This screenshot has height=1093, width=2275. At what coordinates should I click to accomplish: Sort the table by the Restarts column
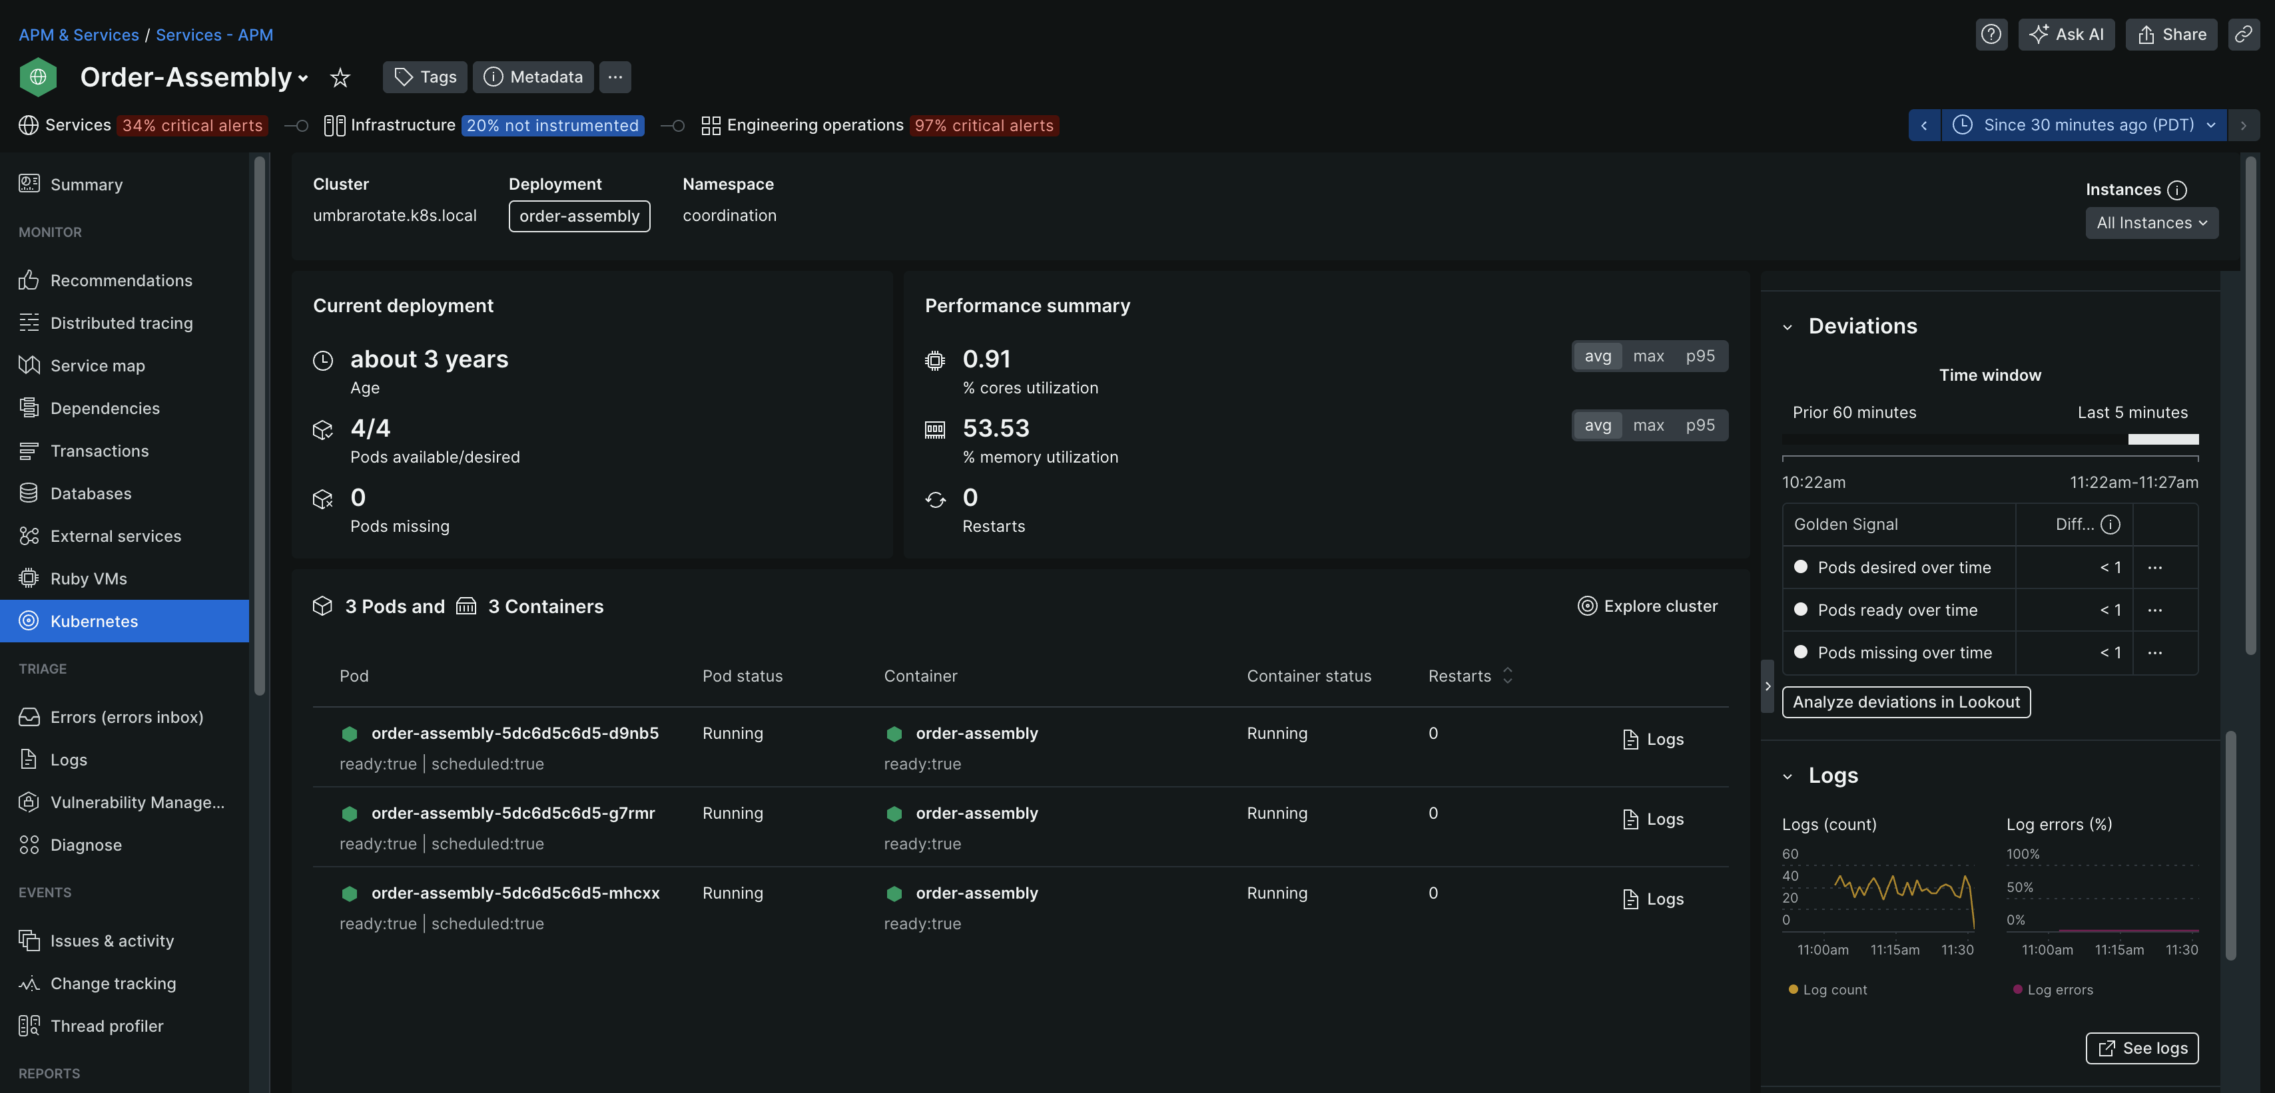tap(1506, 676)
